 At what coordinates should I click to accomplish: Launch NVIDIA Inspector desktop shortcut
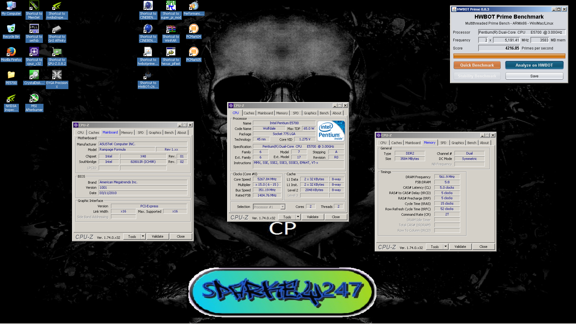11,103
